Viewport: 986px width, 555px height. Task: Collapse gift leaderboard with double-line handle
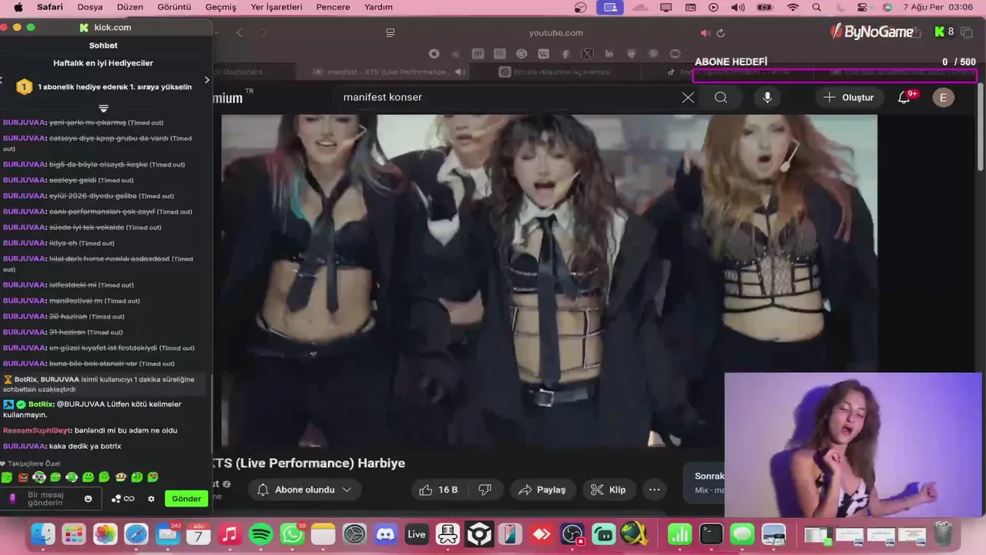coord(104,109)
